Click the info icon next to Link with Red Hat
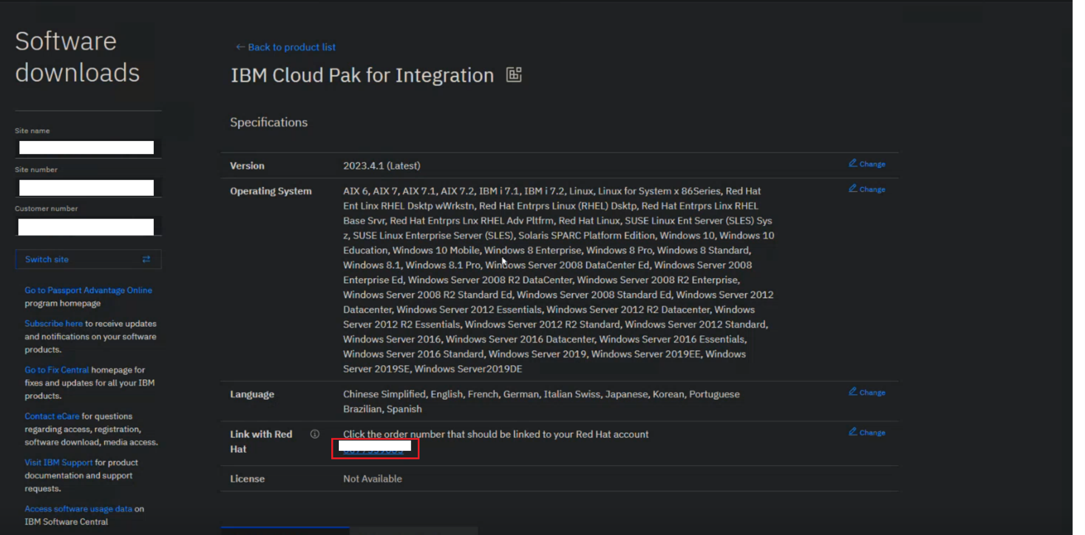The width and height of the screenshot is (1085, 535). point(315,434)
